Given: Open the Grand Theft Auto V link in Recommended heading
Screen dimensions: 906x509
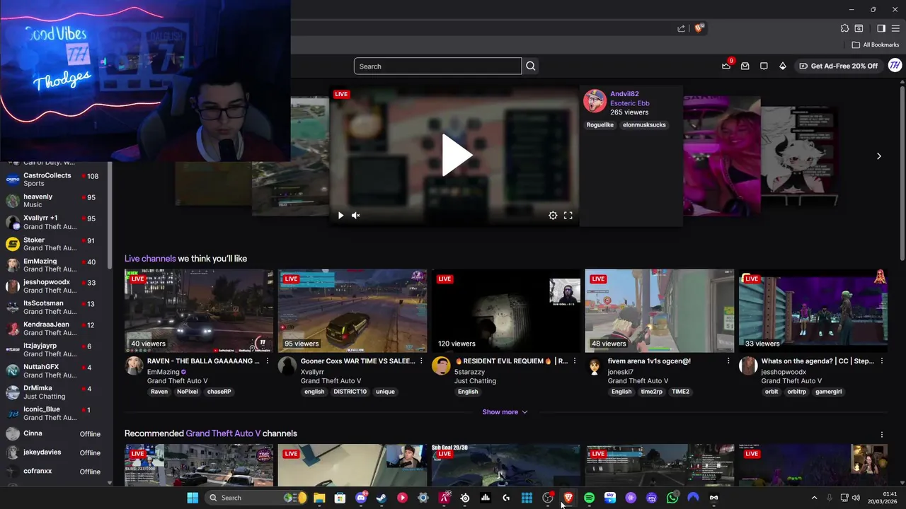Looking at the screenshot, I should point(223,433).
